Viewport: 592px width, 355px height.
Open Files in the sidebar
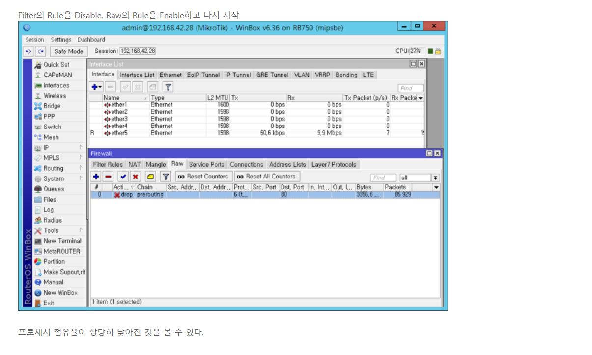[50, 200]
